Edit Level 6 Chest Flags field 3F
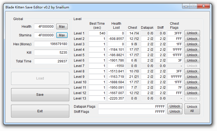The height and width of the screenshot is (131, 217). pyautogui.click(x=175, y=60)
